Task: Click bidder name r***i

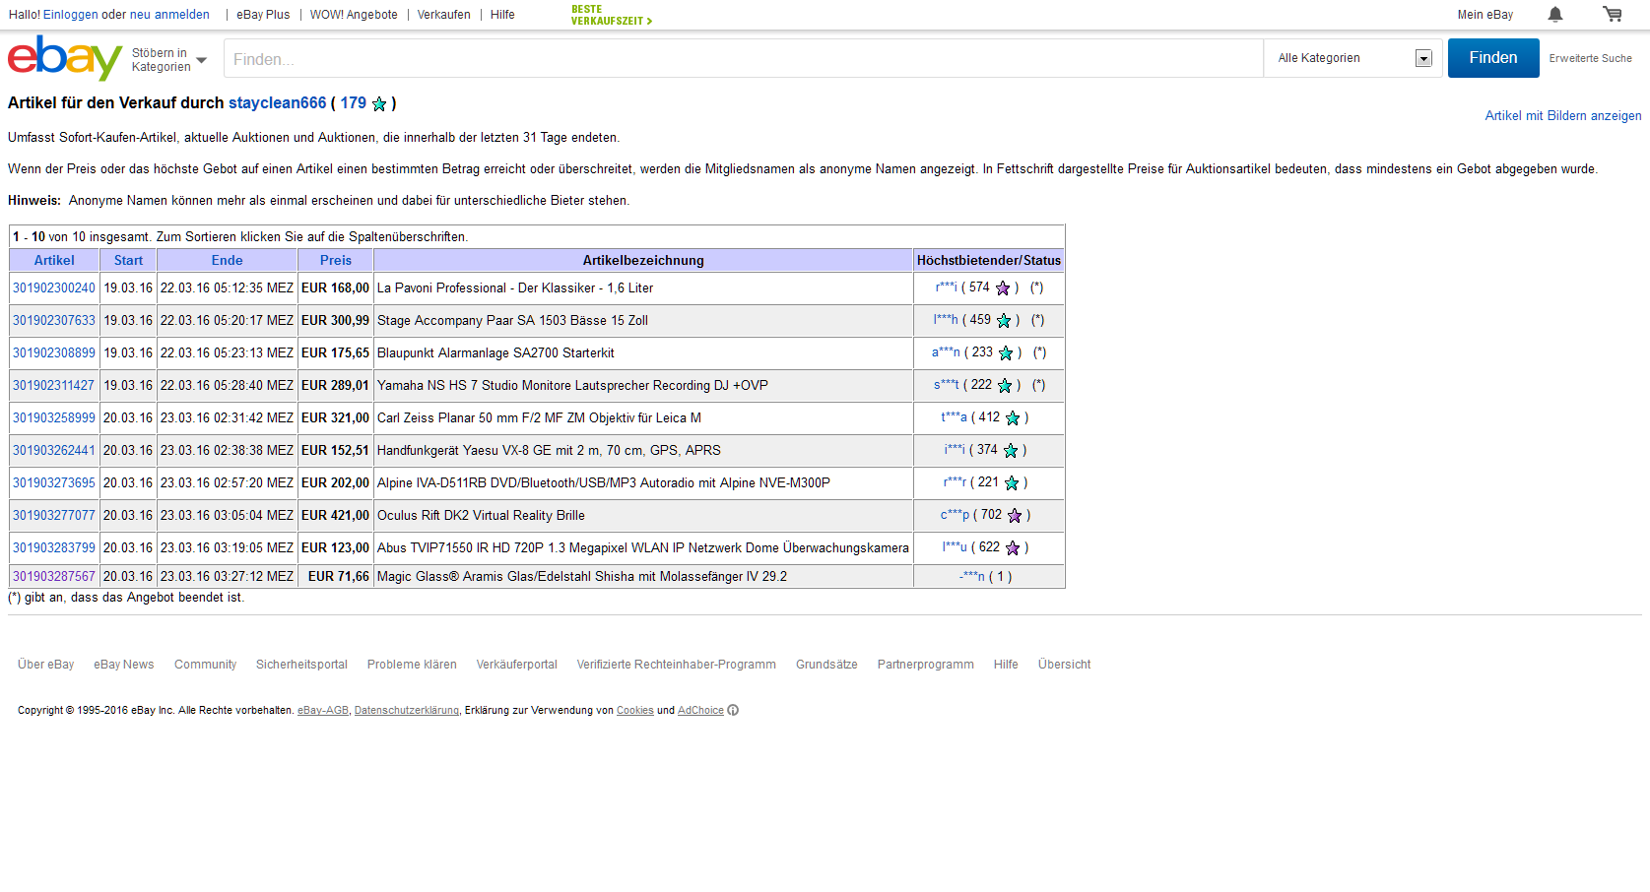Action: (x=946, y=287)
